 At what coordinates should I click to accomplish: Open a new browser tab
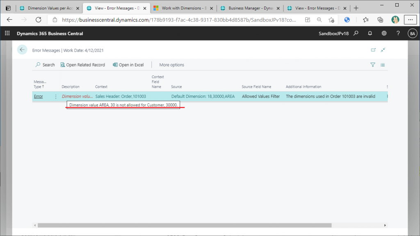tap(356, 8)
